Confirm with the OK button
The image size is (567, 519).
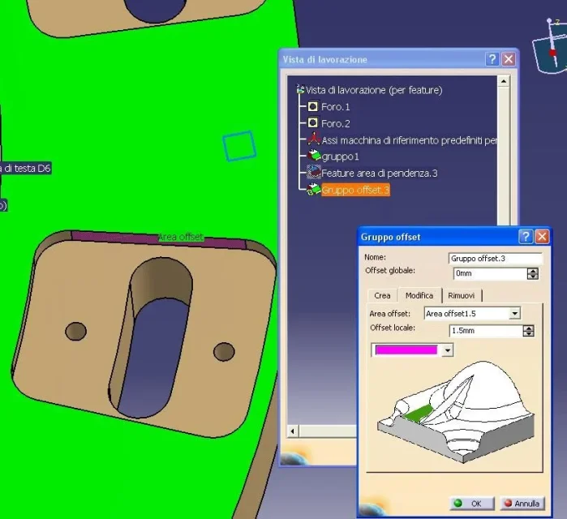point(469,504)
